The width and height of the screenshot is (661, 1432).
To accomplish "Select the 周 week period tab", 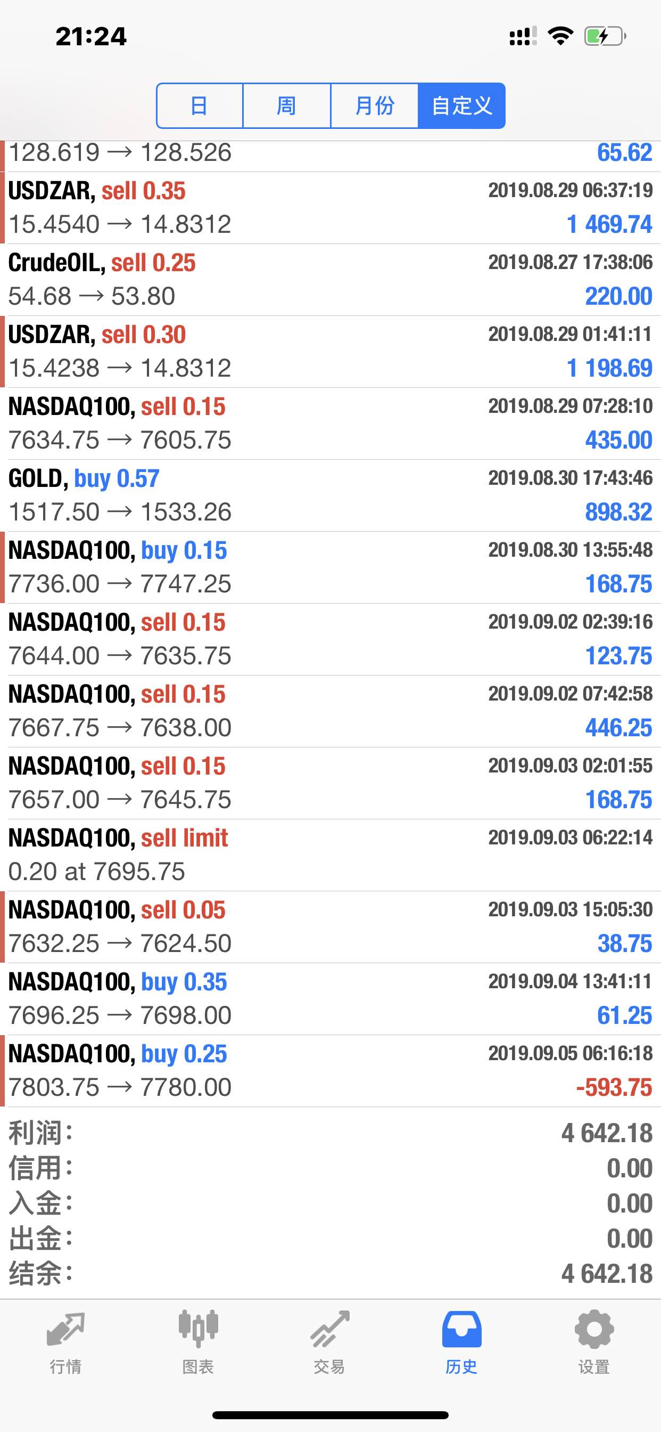I will click(287, 105).
